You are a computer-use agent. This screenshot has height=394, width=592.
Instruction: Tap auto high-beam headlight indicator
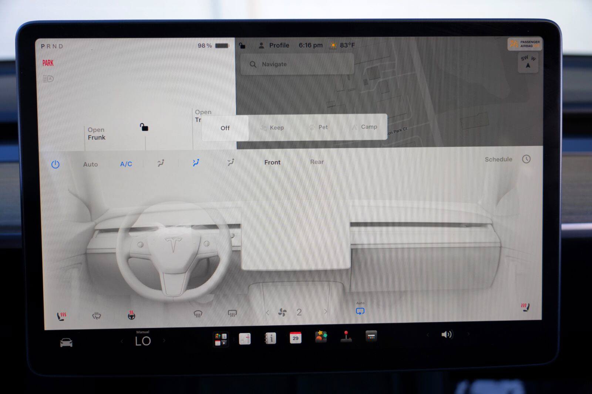[x=48, y=79]
